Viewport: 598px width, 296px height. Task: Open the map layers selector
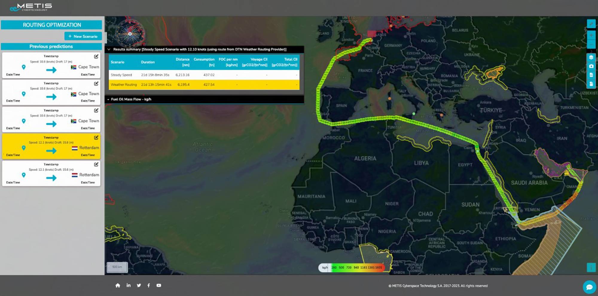click(591, 57)
